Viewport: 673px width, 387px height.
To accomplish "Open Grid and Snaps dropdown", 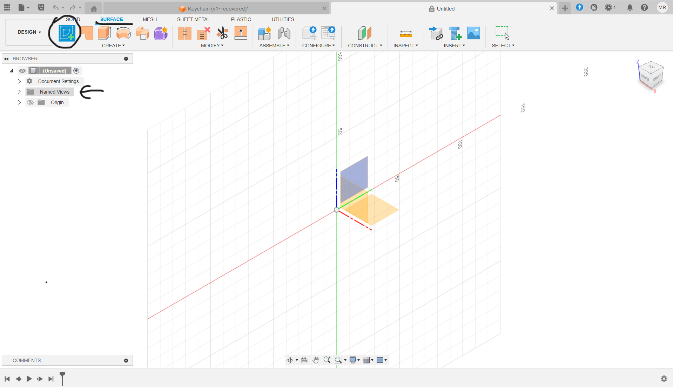I will pyautogui.click(x=368, y=360).
